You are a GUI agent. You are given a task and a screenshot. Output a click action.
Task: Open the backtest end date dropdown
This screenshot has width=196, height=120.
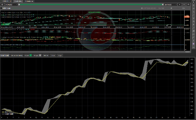click(x=171, y=5)
